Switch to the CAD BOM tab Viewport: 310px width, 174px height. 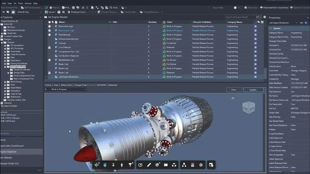click(x=101, y=85)
